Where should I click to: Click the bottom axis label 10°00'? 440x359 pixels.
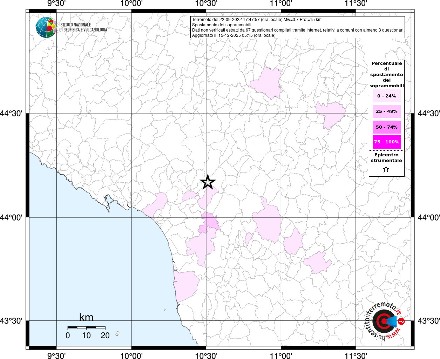point(131,356)
